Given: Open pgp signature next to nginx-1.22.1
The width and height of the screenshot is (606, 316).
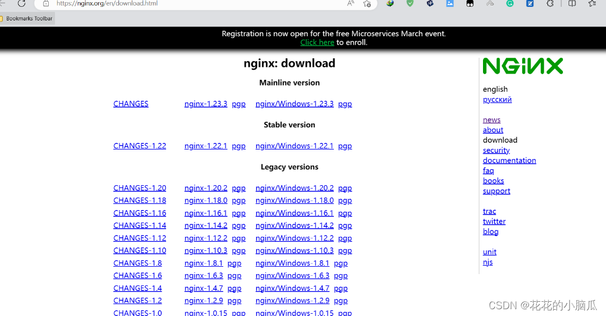Looking at the screenshot, I should tap(239, 146).
